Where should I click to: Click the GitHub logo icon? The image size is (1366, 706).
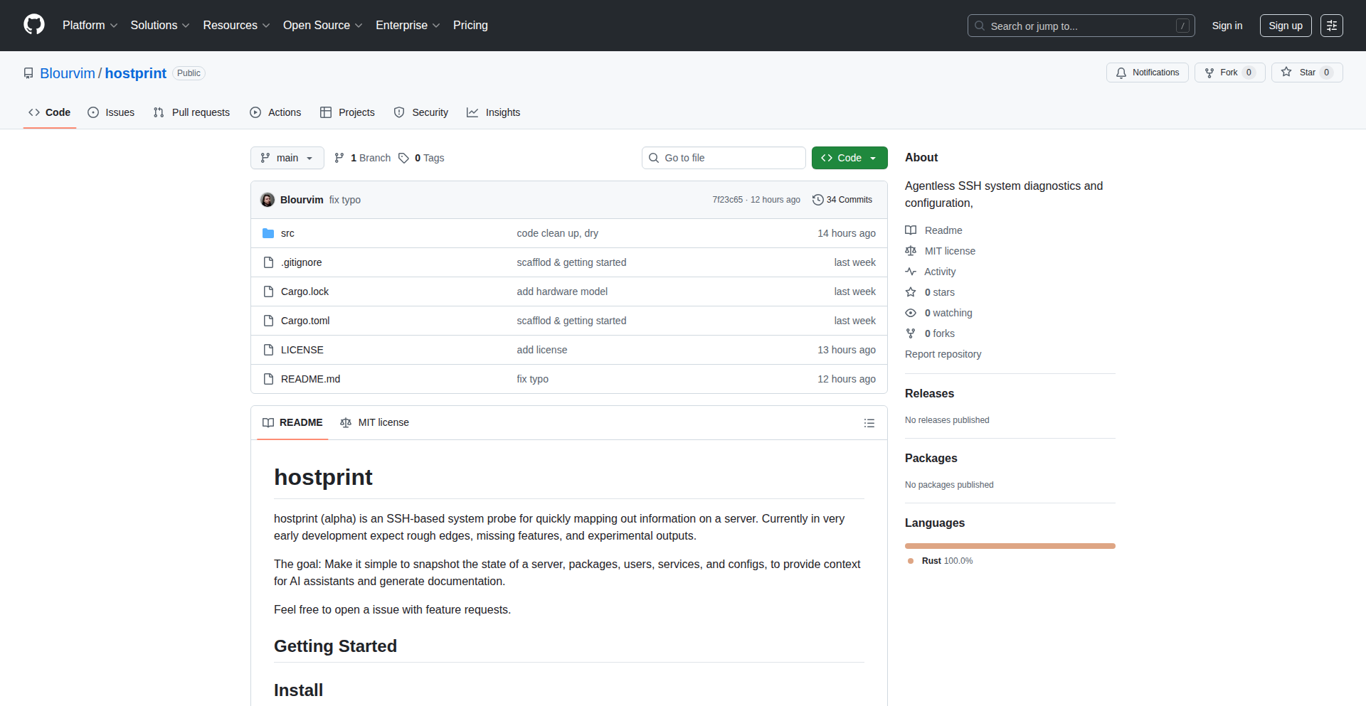[x=34, y=25]
